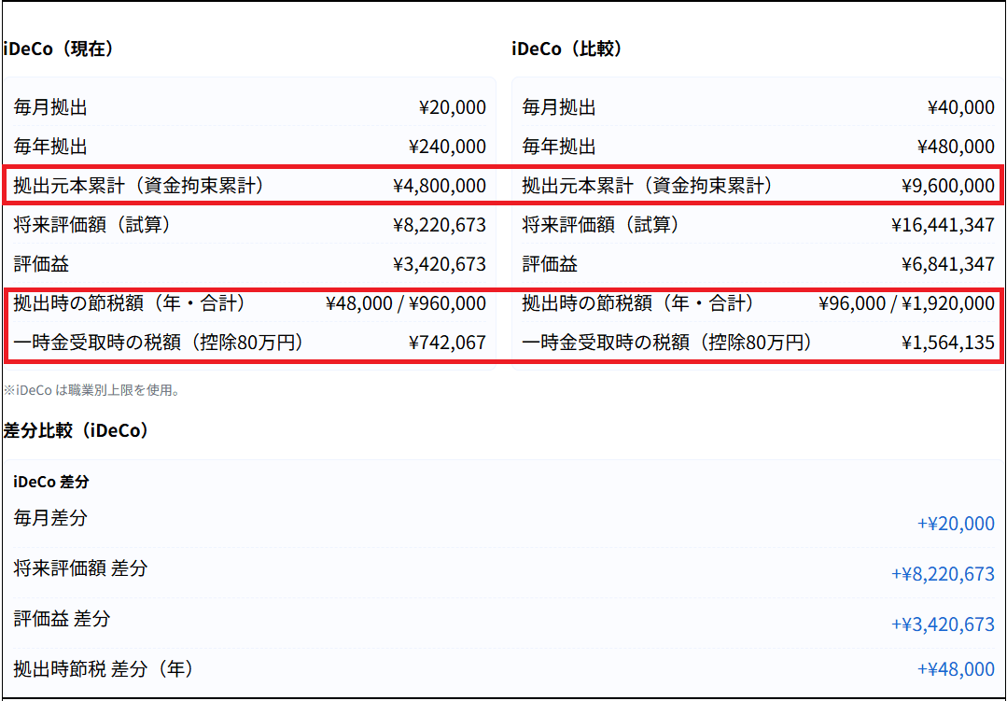
Task: Click the blue +¥48,000 拠出時節税 差分 value
Action: (x=956, y=669)
